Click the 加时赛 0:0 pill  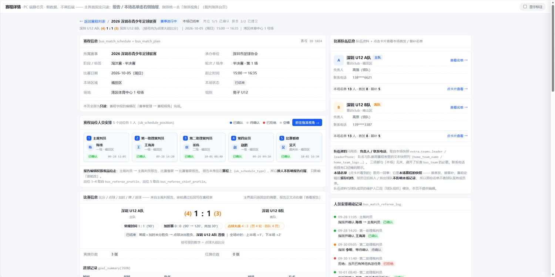[x=192, y=226]
